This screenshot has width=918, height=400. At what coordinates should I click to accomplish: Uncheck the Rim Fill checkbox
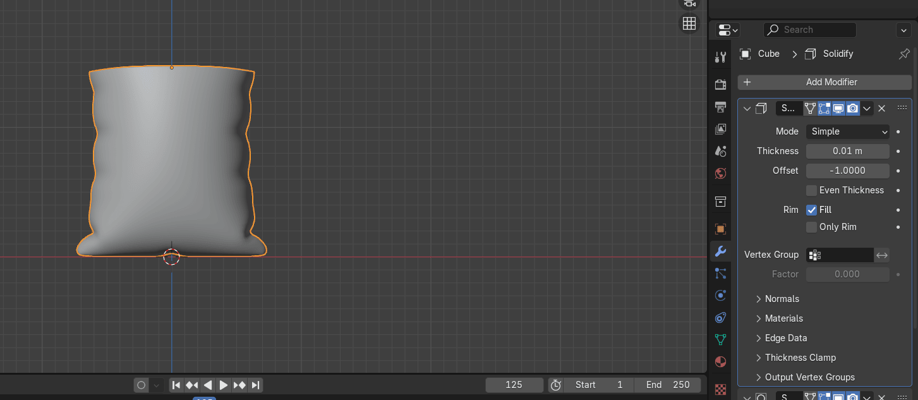point(812,210)
